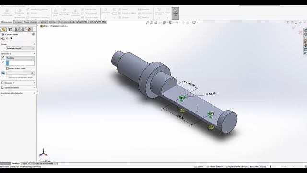Click Zoom to area icon
307x173 pixels.
[152, 23]
